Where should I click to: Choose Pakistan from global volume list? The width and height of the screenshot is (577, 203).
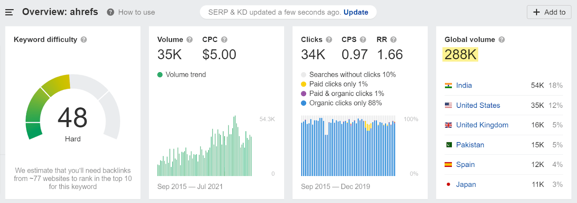pos(470,145)
